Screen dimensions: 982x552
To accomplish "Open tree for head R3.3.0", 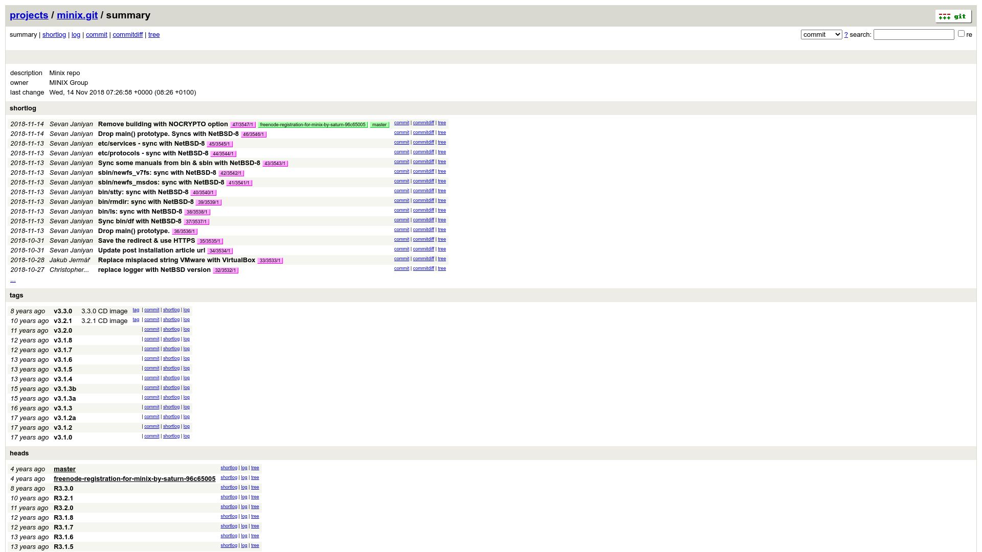I will pos(255,487).
